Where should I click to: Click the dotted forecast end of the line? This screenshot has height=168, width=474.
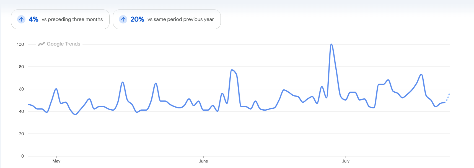[447, 97]
